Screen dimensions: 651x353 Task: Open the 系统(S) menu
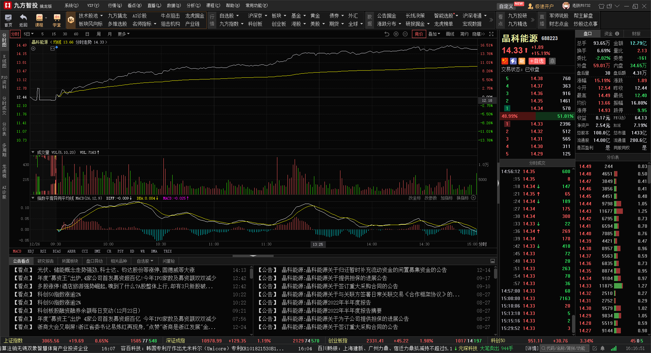pyautogui.click(x=71, y=6)
